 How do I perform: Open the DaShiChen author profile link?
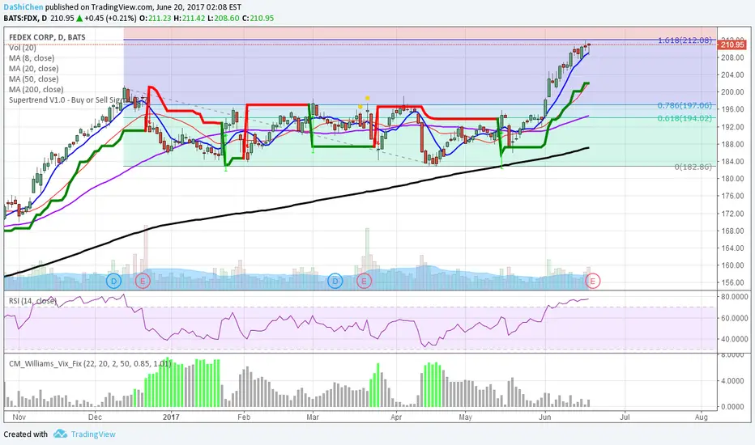click(23, 7)
